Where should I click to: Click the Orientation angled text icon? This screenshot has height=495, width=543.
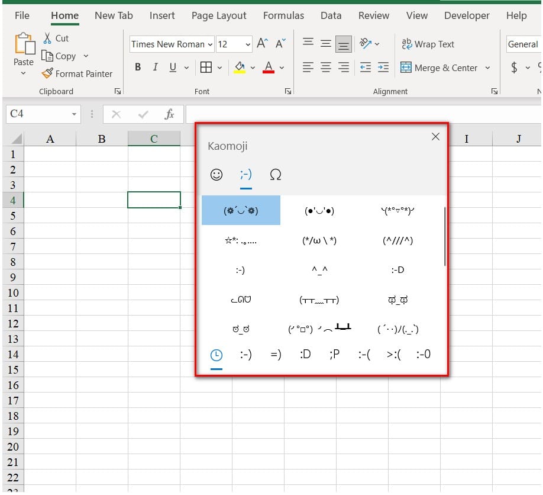click(x=366, y=44)
